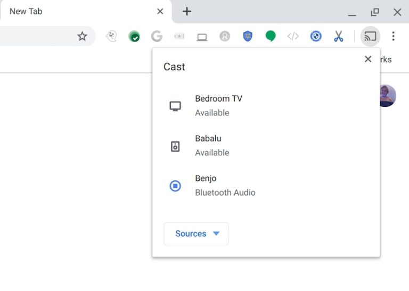
Task: Open the Sources dropdown
Action: point(196,234)
